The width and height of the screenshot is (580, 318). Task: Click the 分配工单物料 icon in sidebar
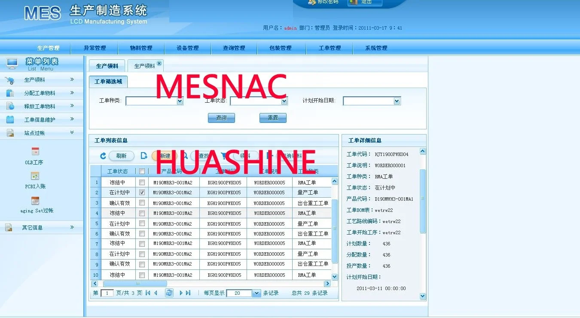[x=10, y=93]
